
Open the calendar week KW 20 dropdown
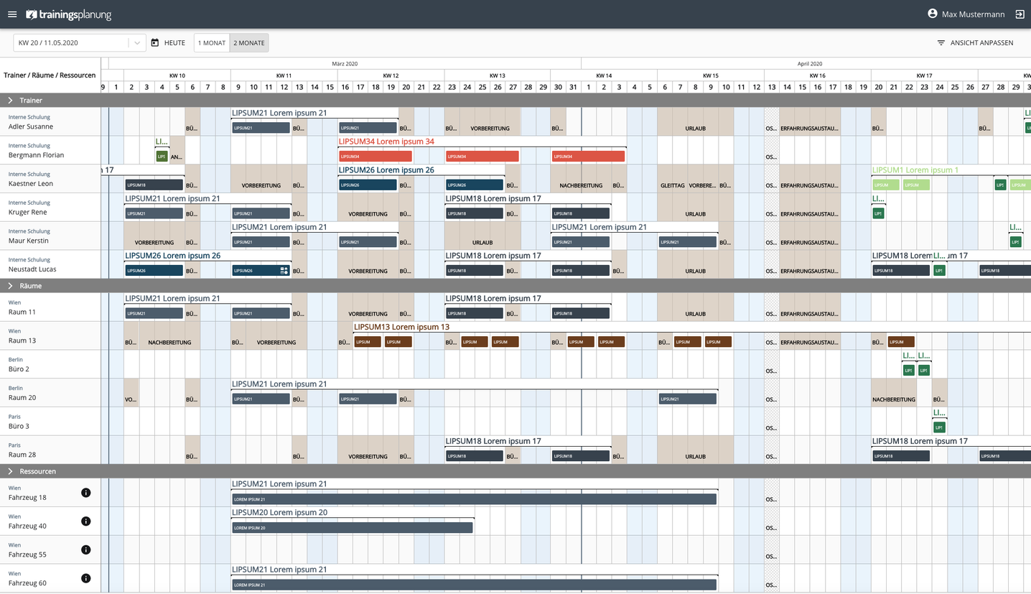click(137, 43)
